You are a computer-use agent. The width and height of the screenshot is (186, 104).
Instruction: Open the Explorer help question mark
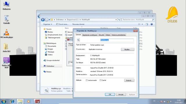pyautogui.click(x=152, y=24)
